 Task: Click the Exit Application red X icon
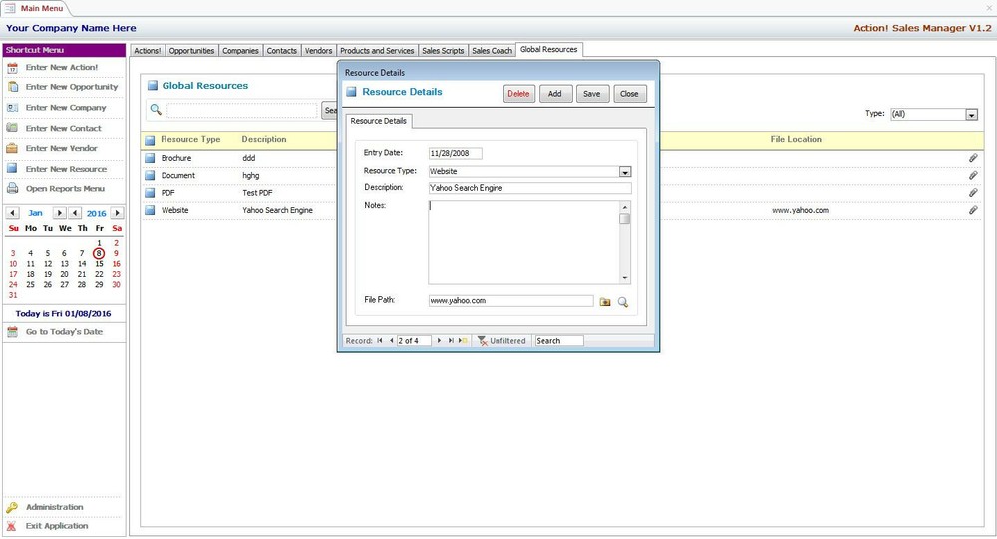coord(11,526)
